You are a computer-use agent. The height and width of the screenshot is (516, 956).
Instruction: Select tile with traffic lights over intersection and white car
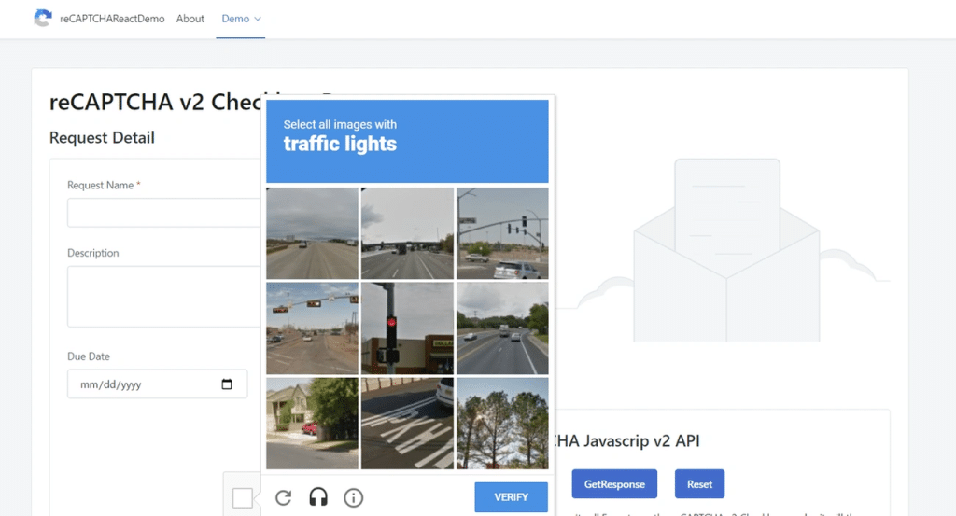point(502,233)
